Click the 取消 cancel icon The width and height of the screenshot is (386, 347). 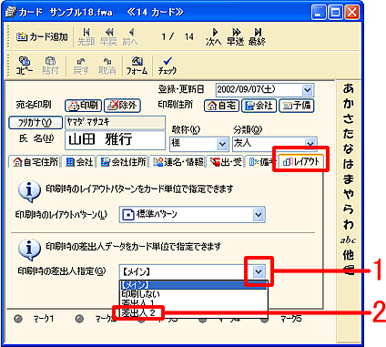[107, 66]
